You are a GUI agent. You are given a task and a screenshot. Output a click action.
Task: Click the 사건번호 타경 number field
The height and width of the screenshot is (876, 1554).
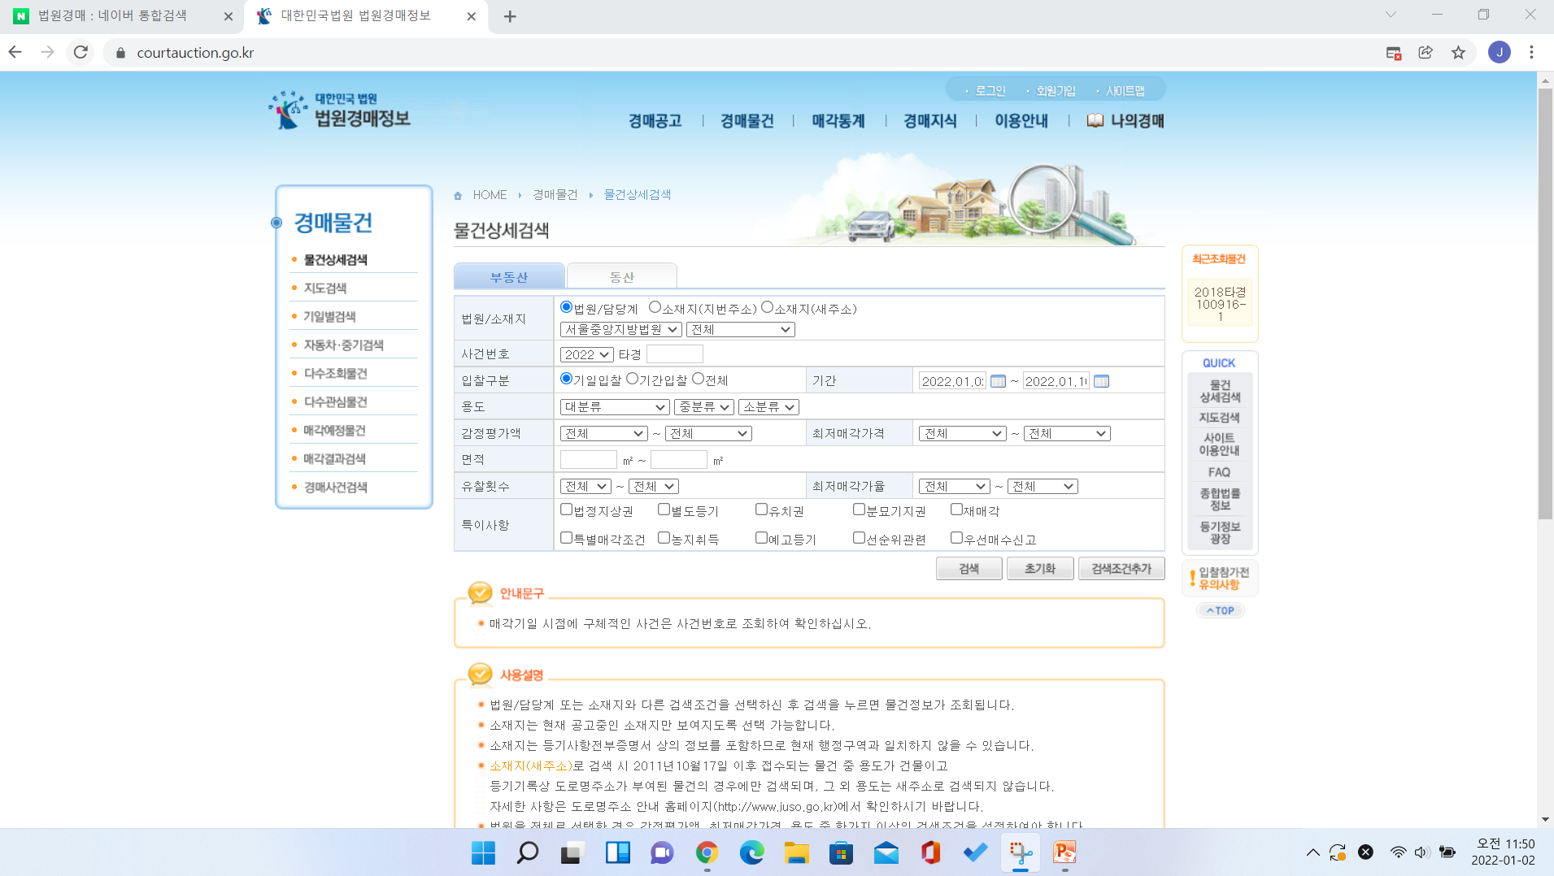click(675, 354)
